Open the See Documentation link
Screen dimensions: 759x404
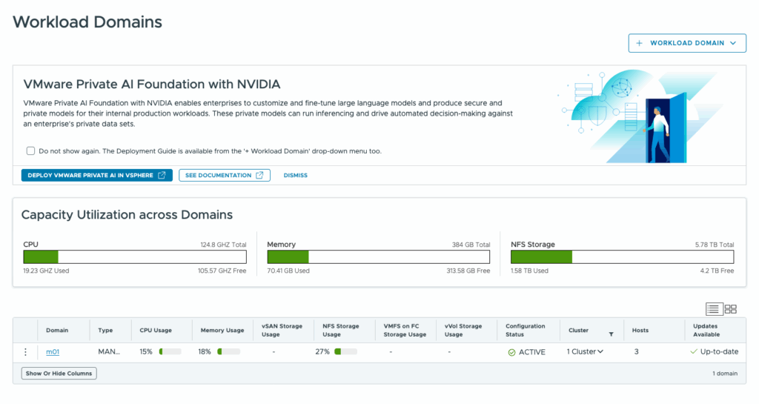[x=224, y=176]
